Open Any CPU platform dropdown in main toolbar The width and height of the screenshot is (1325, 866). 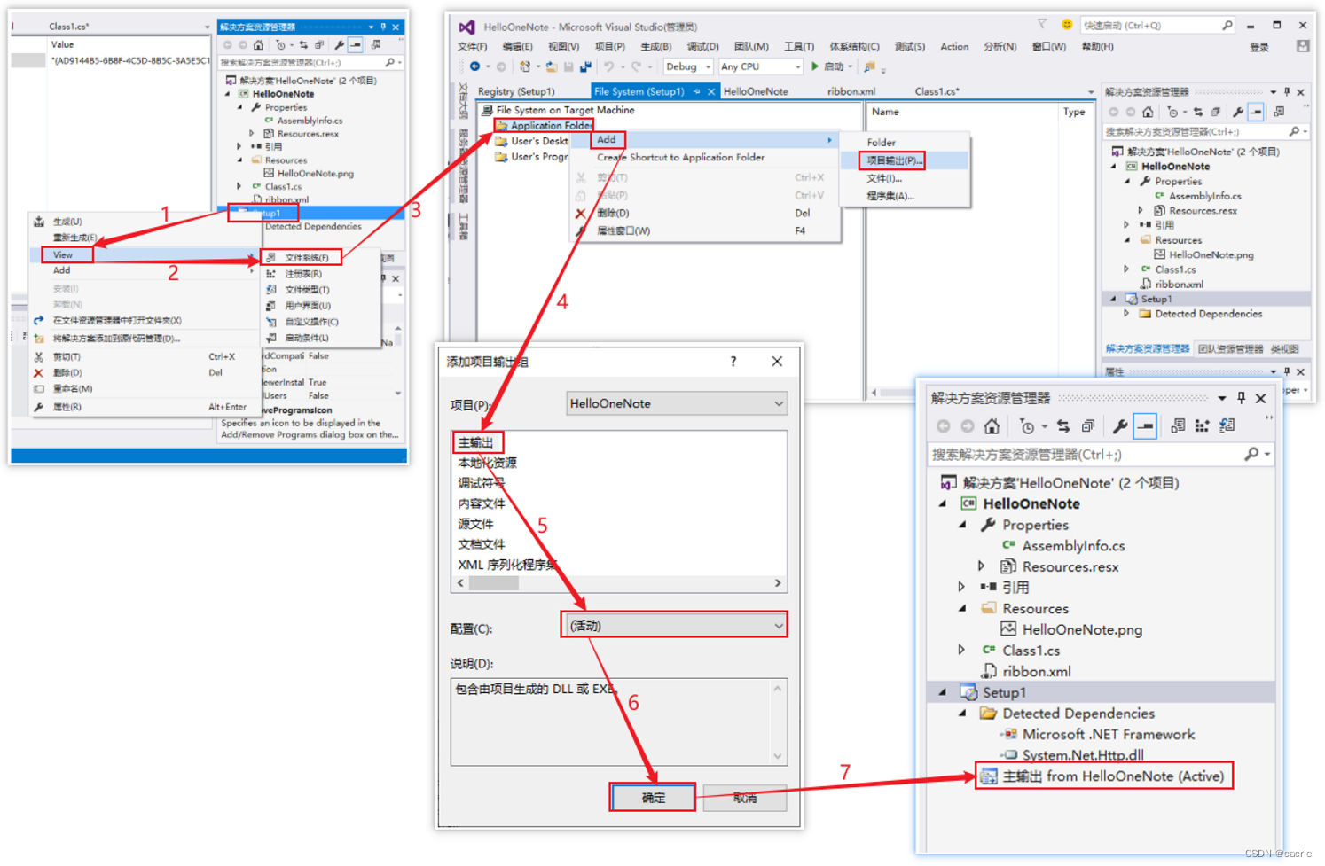coord(760,66)
